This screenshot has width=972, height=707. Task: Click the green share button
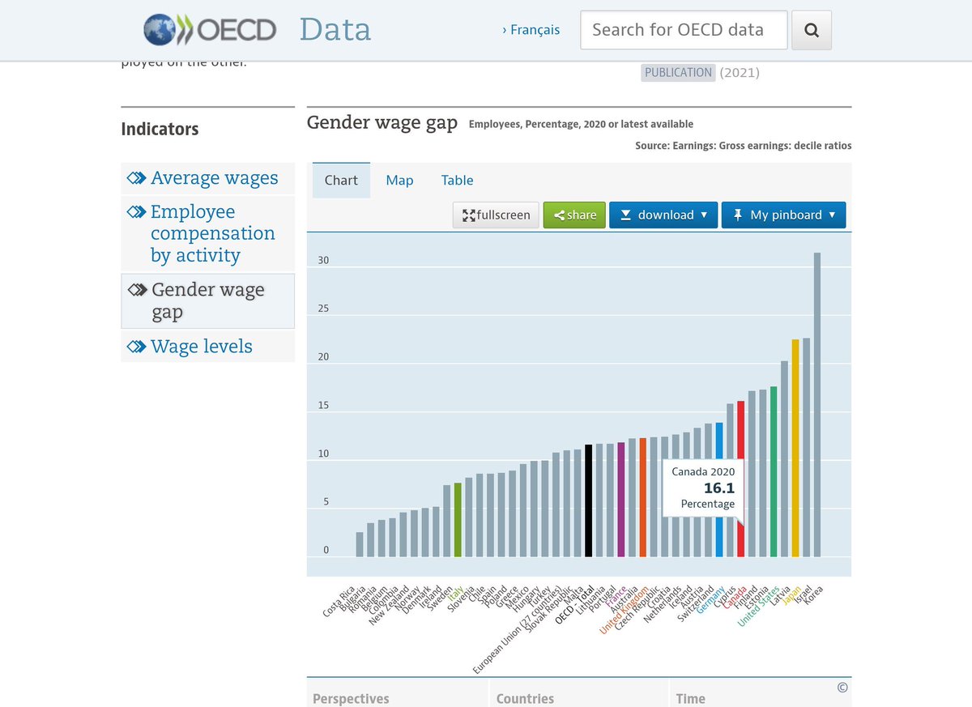[574, 215]
